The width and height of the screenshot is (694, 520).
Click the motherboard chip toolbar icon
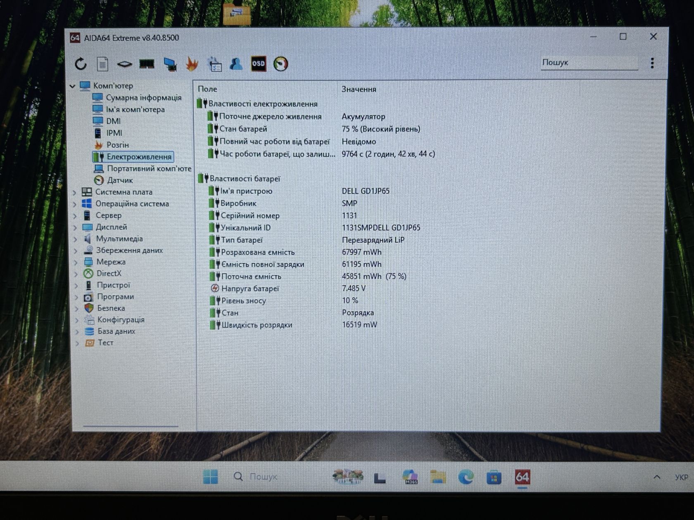(124, 64)
